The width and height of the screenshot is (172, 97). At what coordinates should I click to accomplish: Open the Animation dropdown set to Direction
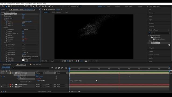tap(30, 30)
